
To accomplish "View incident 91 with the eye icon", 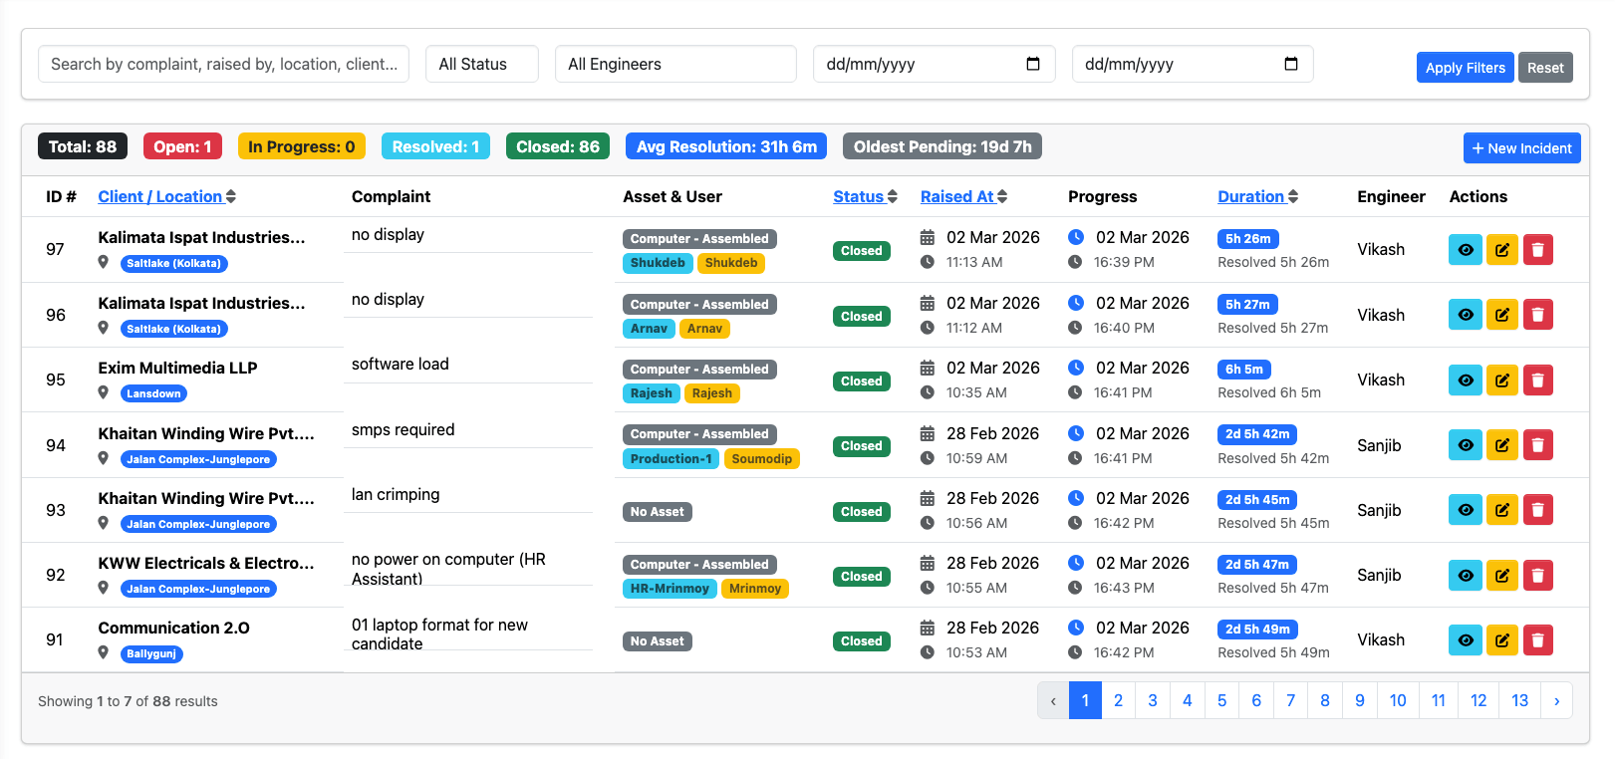I will [1465, 639].
